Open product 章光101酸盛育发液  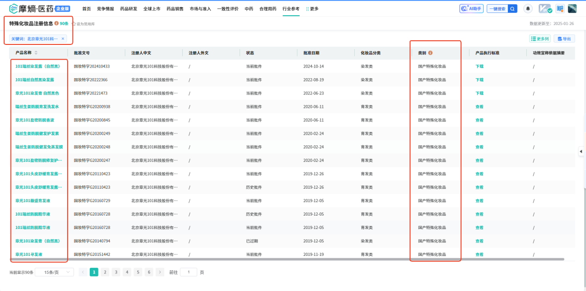(33, 201)
